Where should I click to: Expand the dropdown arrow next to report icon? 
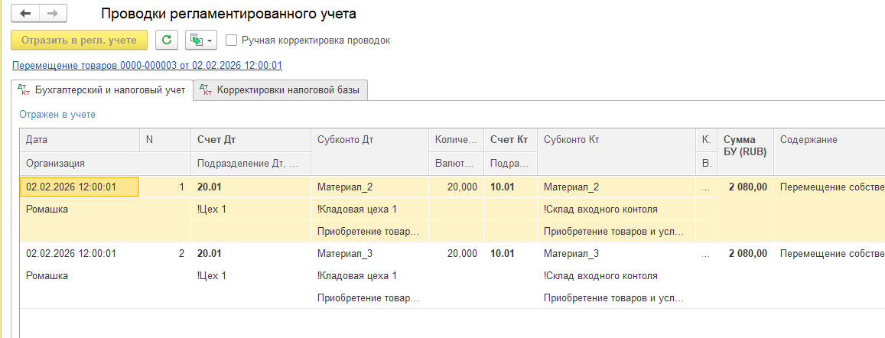point(210,41)
